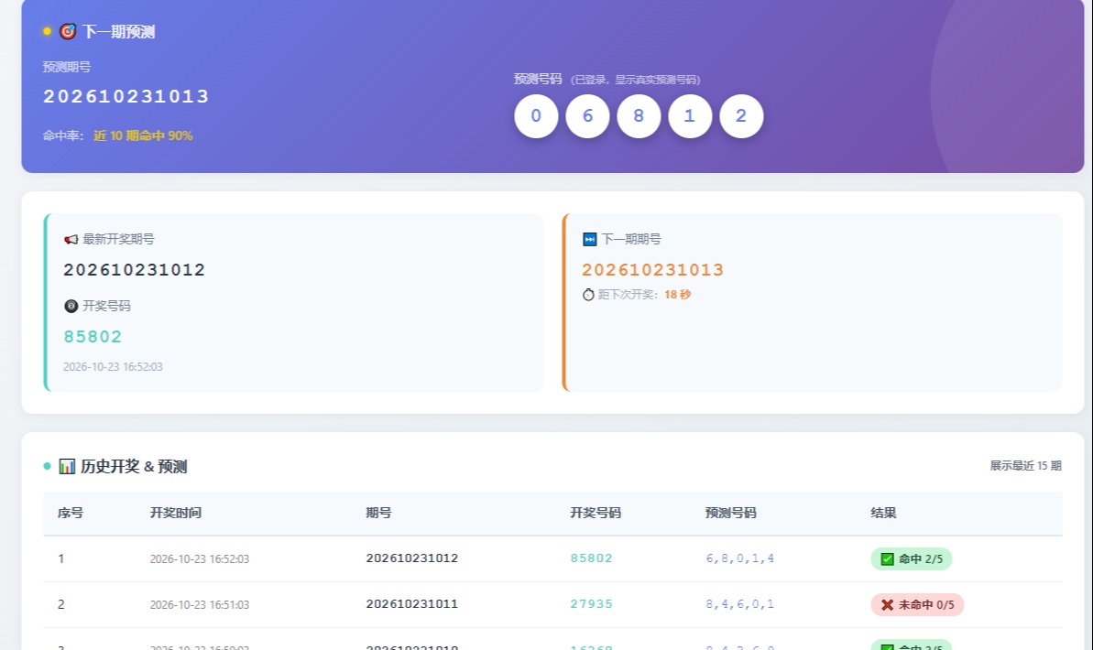Click the stopwatch icon beside 距下次开奖
The width and height of the screenshot is (1093, 650).
click(x=588, y=295)
